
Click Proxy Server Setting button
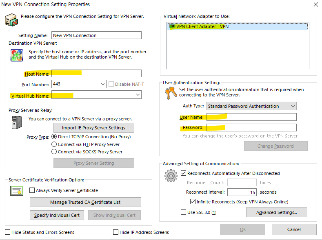click(94, 163)
